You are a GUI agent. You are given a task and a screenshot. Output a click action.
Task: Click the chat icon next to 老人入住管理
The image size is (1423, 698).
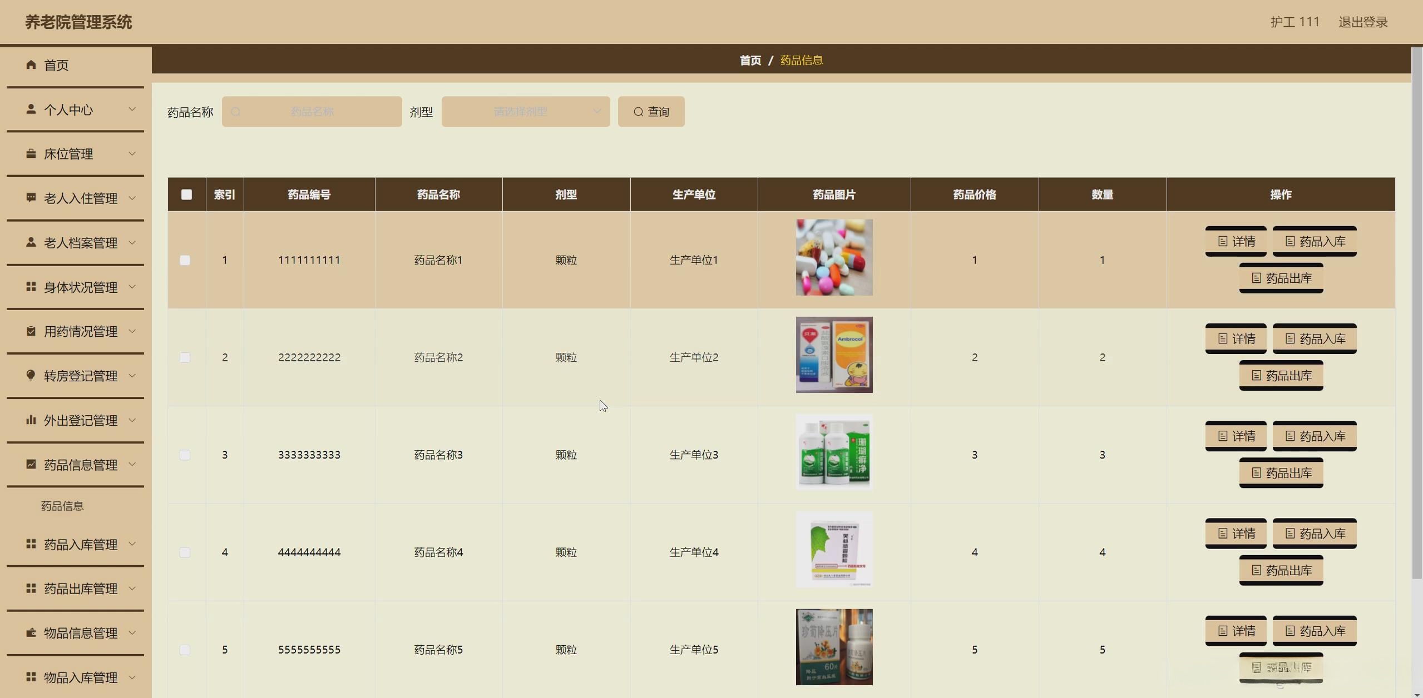click(x=31, y=198)
